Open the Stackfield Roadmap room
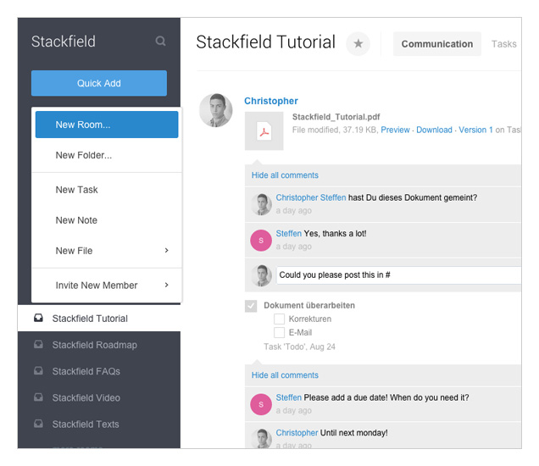 click(99, 345)
